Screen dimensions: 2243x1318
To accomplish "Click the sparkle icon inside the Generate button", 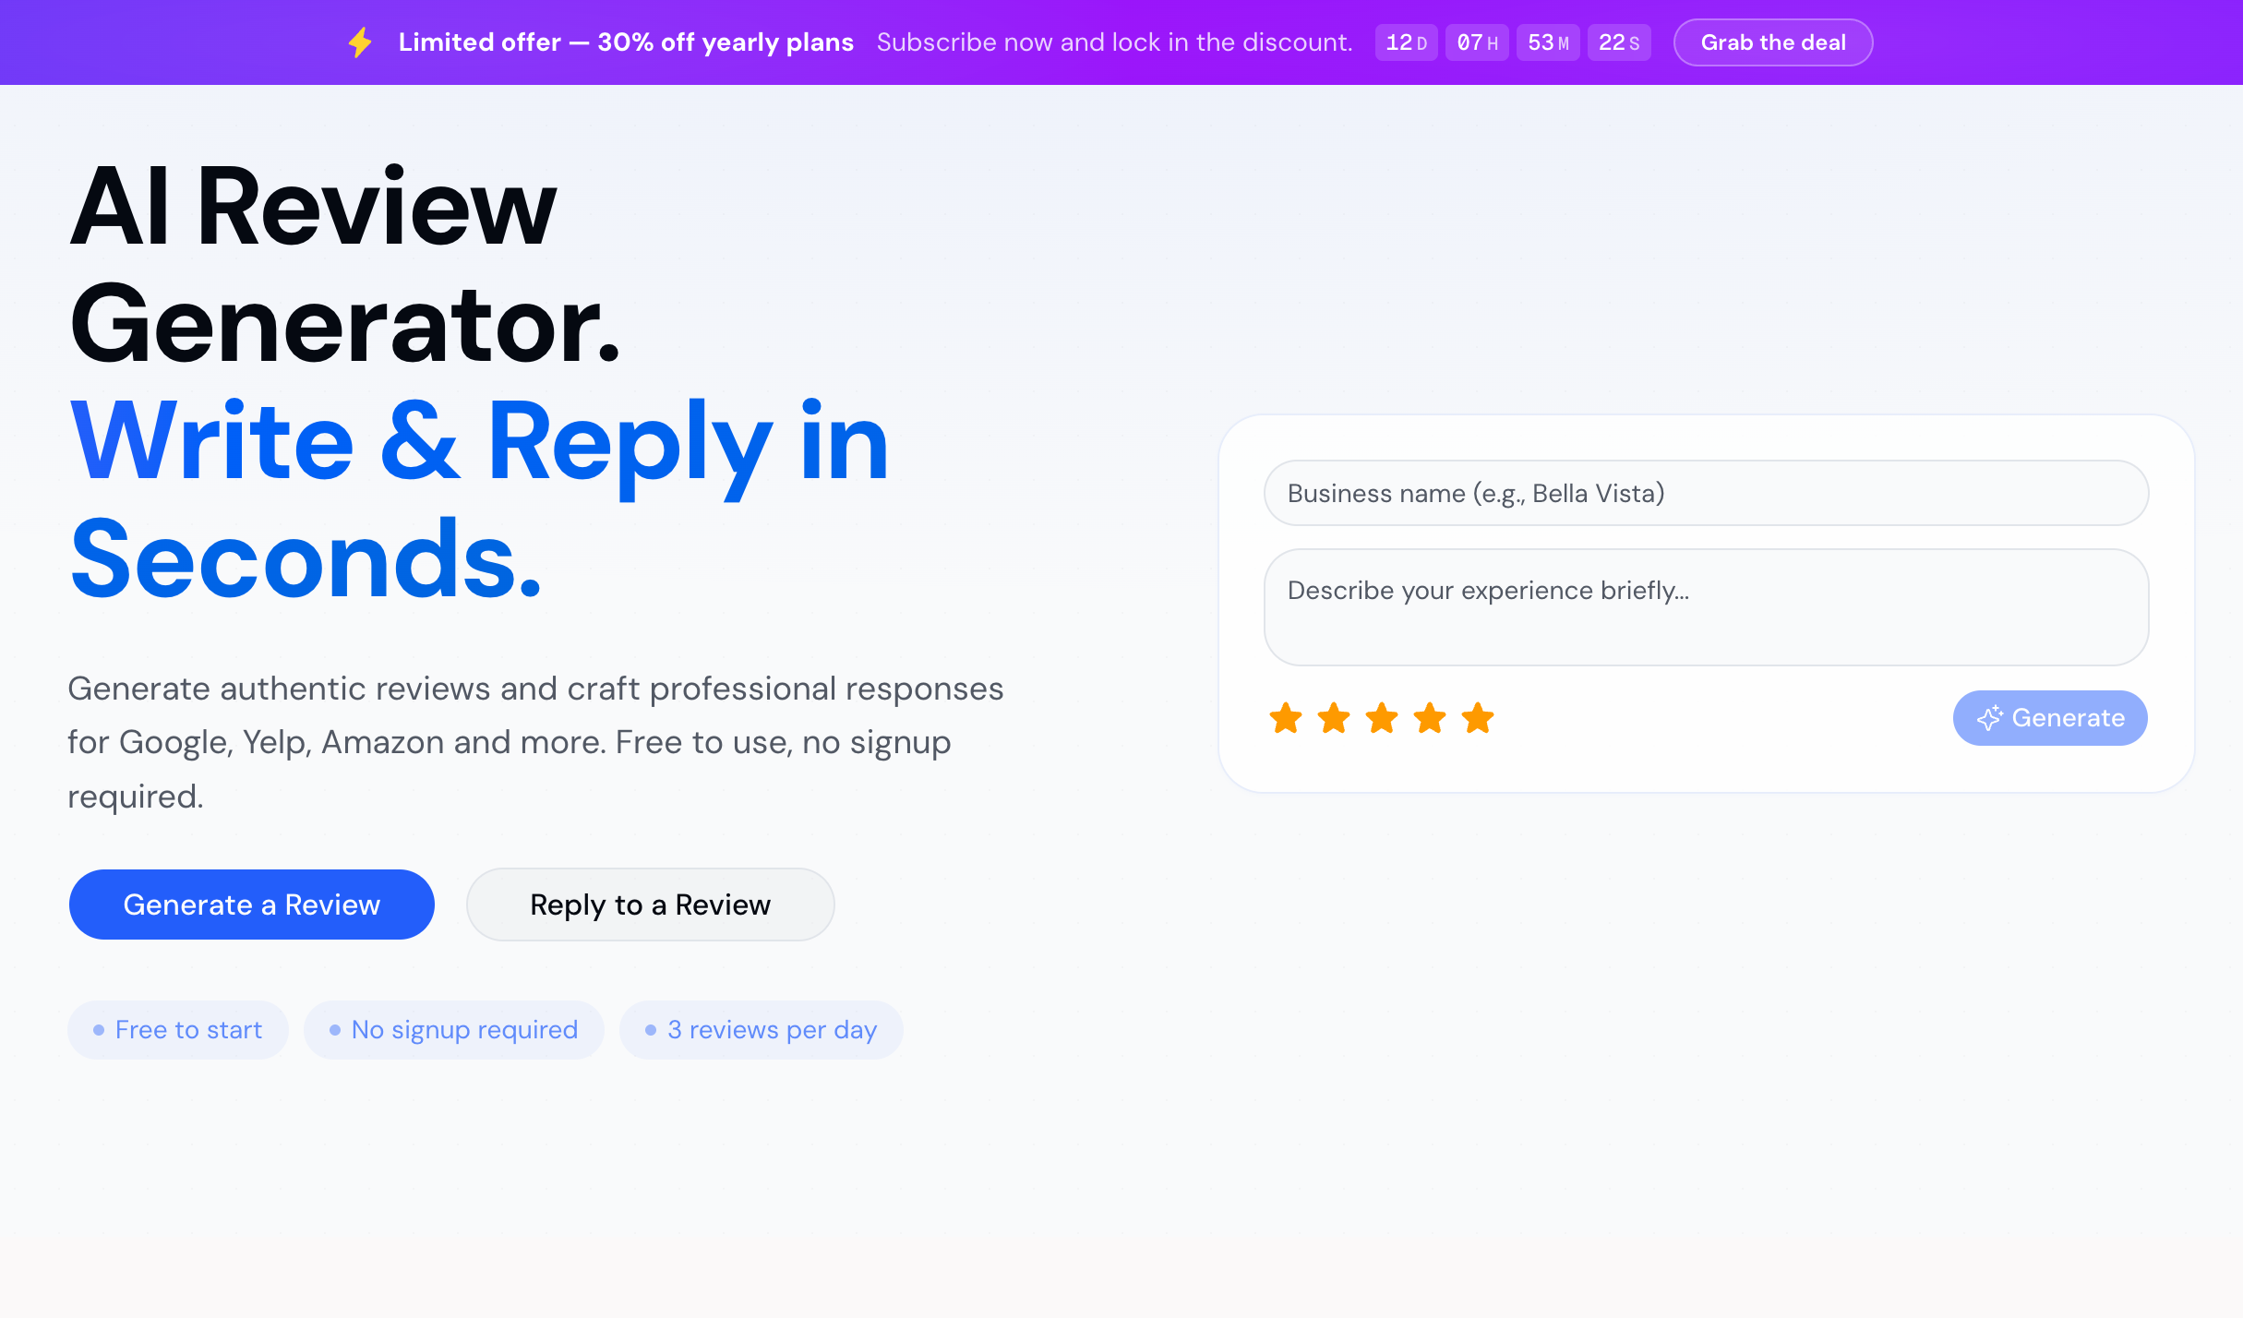I will pos(1992,717).
